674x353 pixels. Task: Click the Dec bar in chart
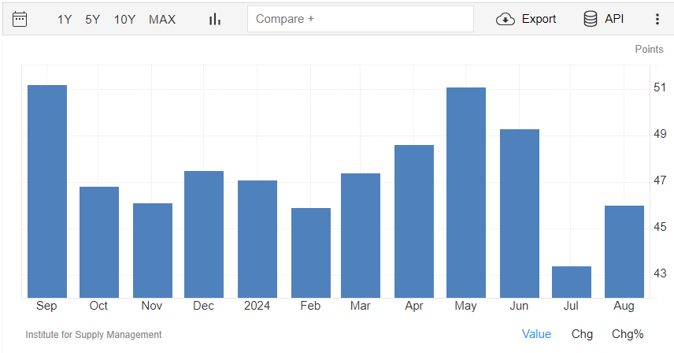[x=204, y=234]
